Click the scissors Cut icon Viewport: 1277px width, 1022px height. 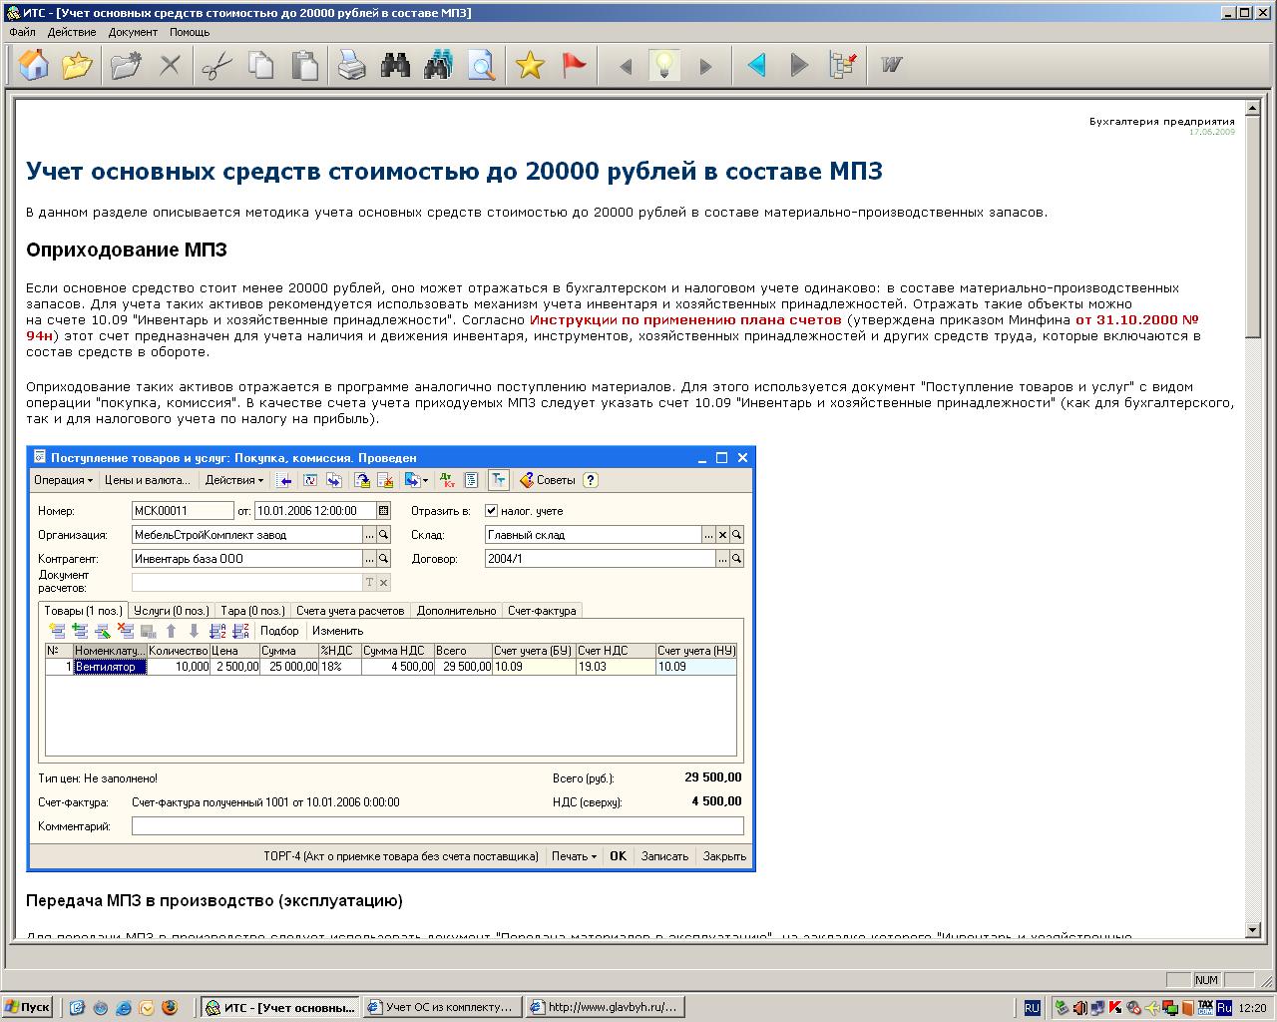[215, 66]
